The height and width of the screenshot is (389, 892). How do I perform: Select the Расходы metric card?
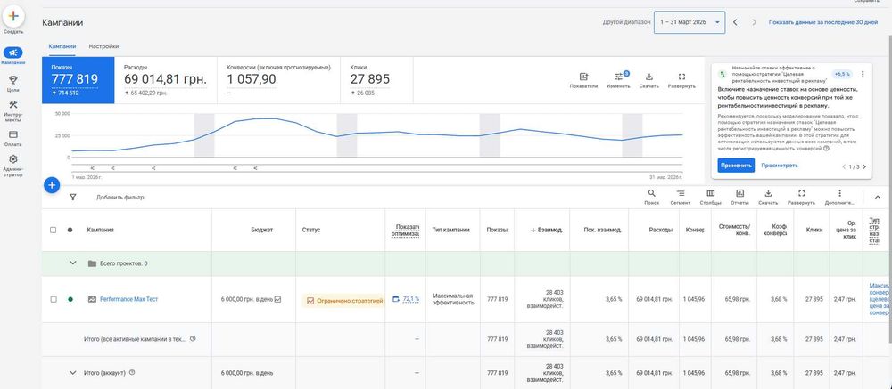165,79
